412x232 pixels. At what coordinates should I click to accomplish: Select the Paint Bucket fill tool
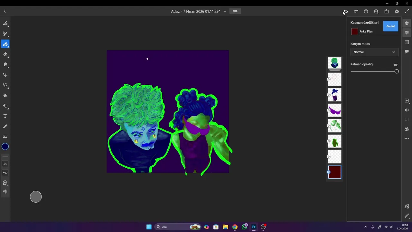(5, 95)
